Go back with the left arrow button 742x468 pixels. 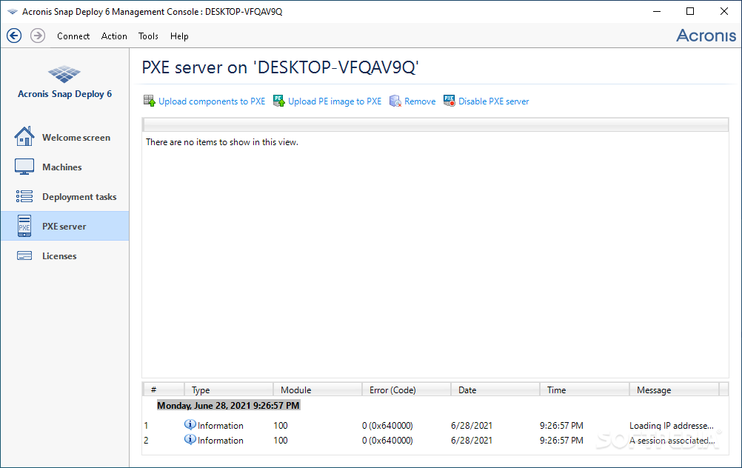14,36
